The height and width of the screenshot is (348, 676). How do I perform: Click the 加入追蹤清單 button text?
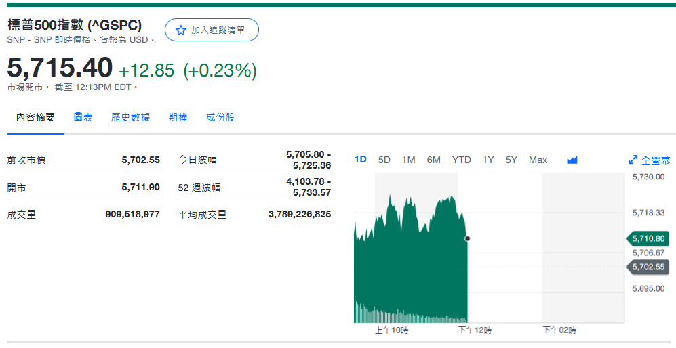point(218,30)
